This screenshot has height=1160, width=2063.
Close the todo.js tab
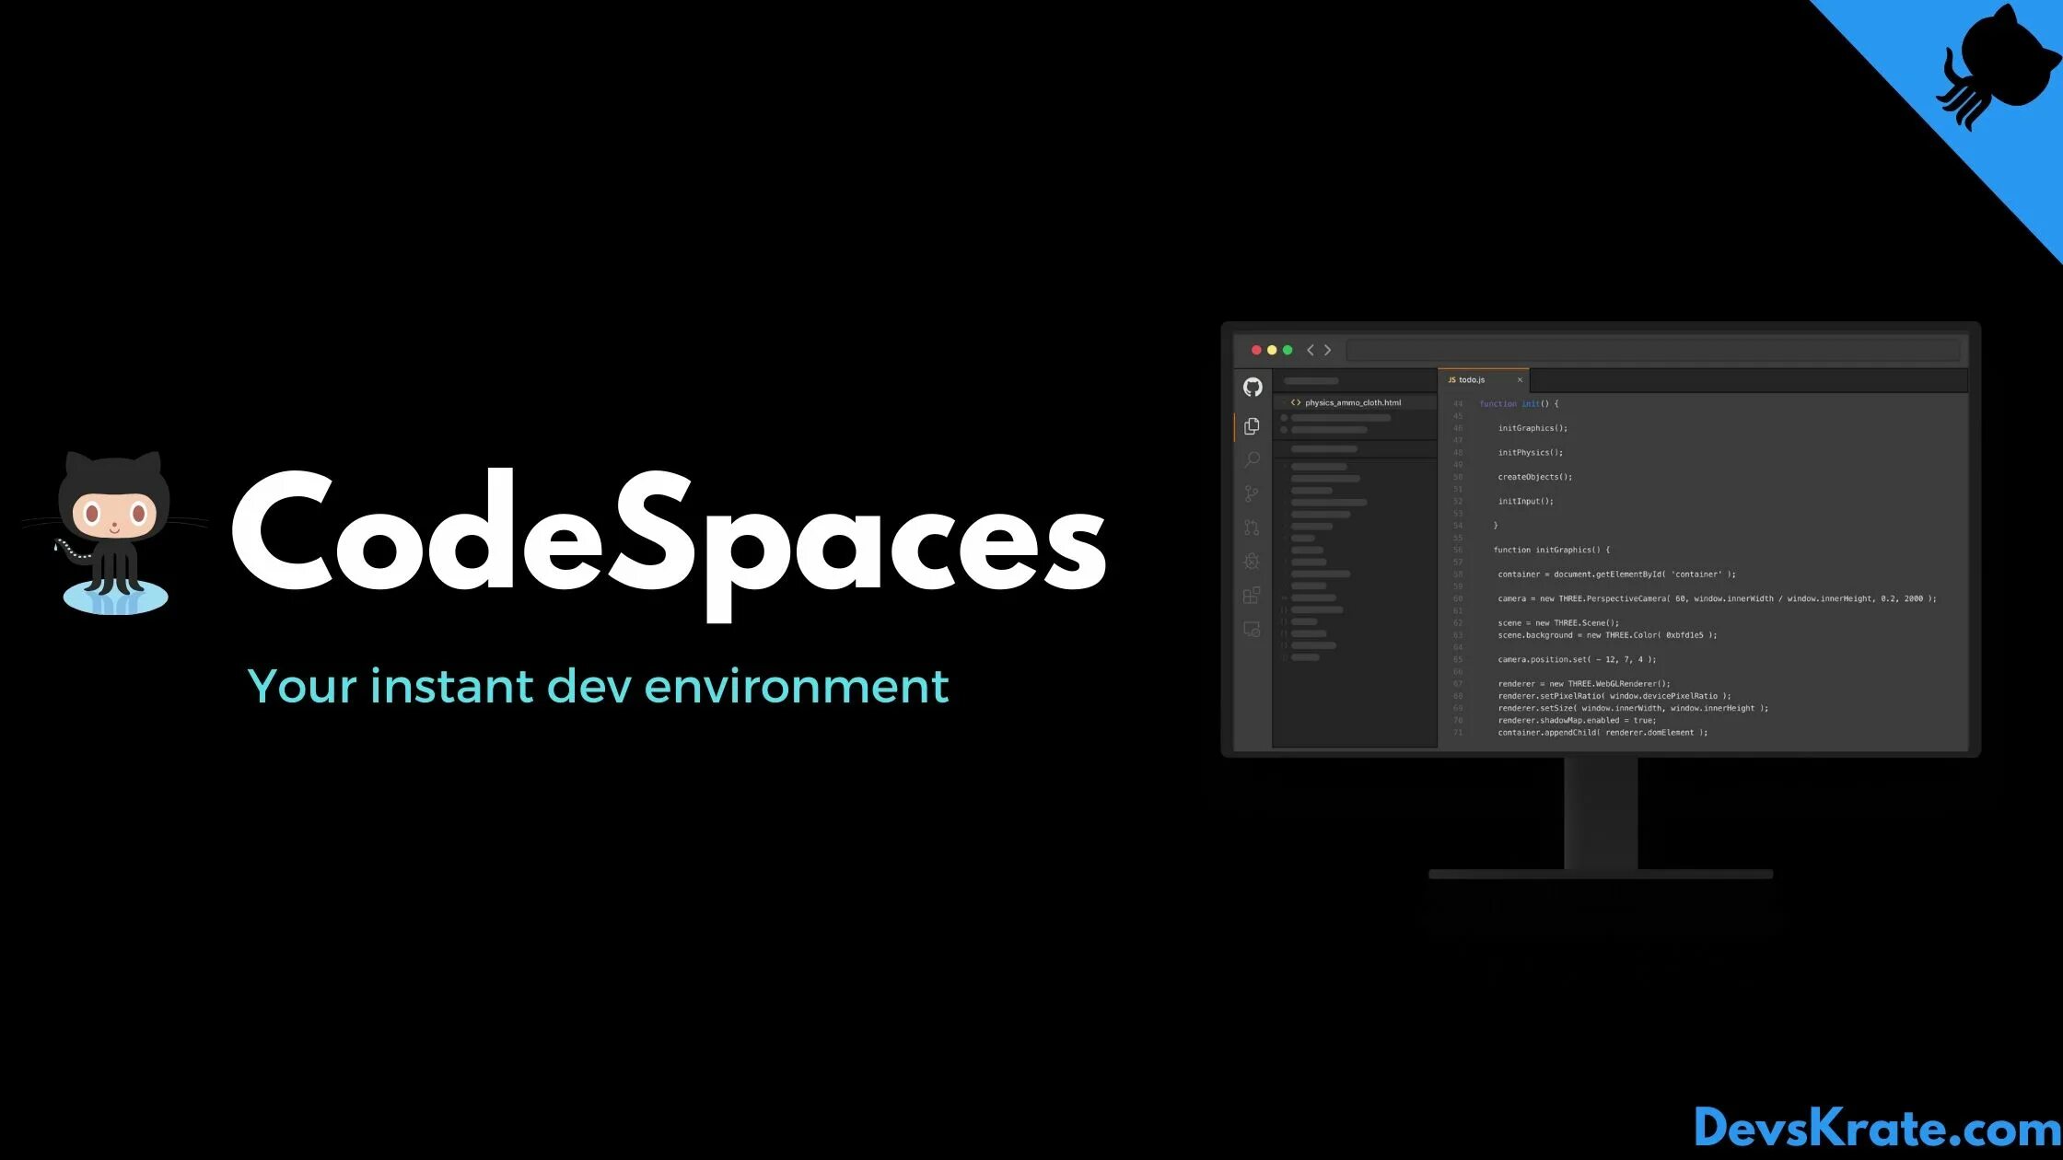1520,380
